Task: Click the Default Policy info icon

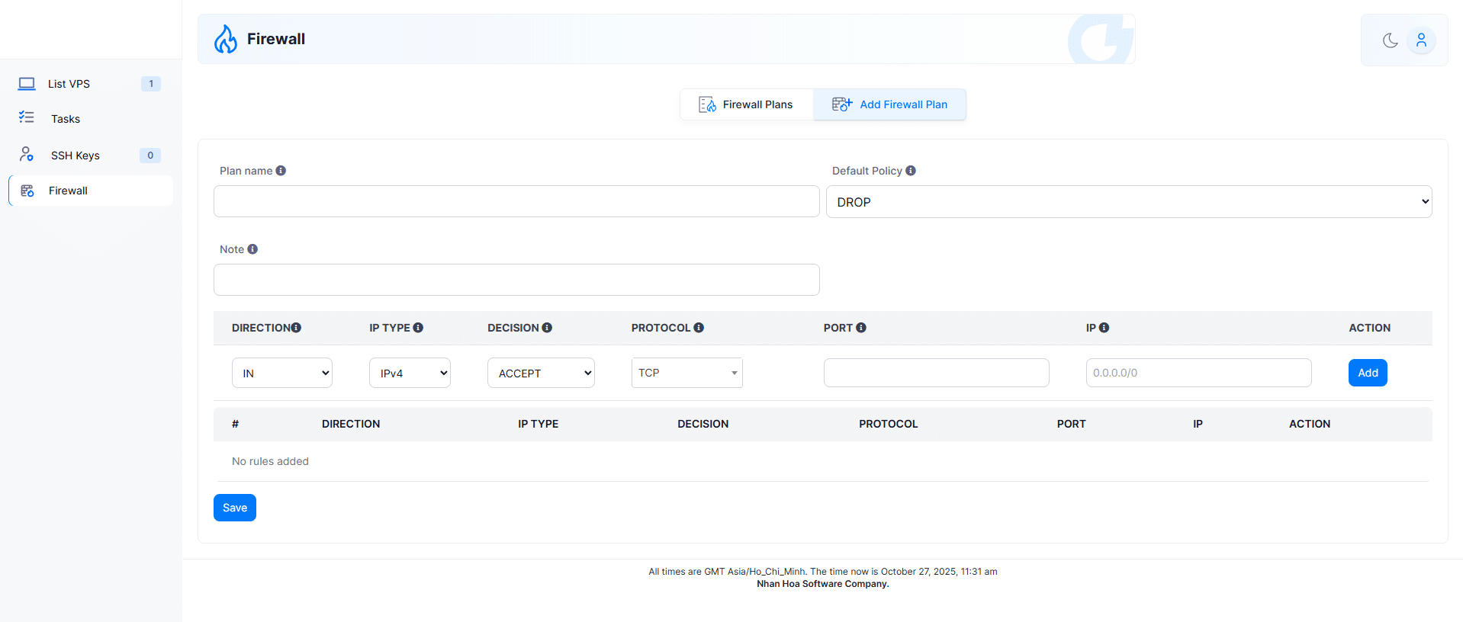Action: pos(911,171)
